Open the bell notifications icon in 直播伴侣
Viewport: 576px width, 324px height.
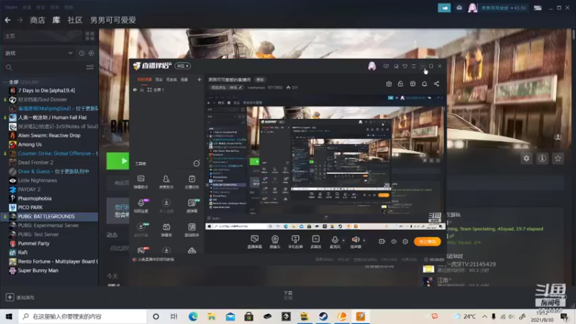click(x=424, y=84)
